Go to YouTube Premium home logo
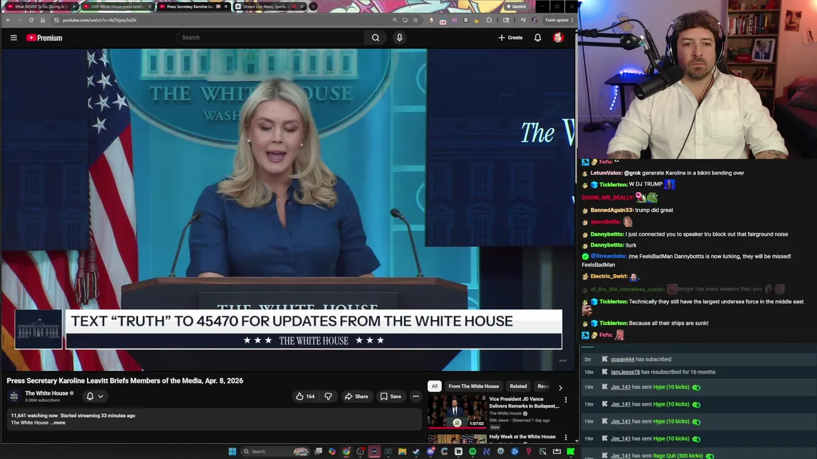Image resolution: width=817 pixels, height=459 pixels. tap(44, 38)
